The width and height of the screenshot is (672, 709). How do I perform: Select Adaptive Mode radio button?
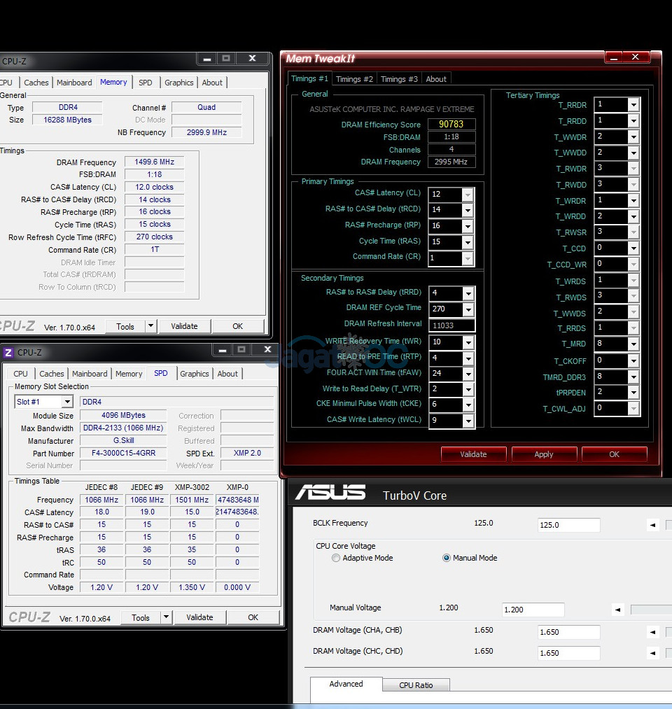point(336,558)
